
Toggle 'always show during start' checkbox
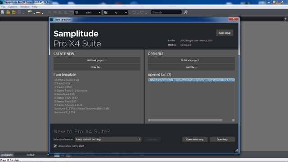pyautogui.click(x=55, y=146)
